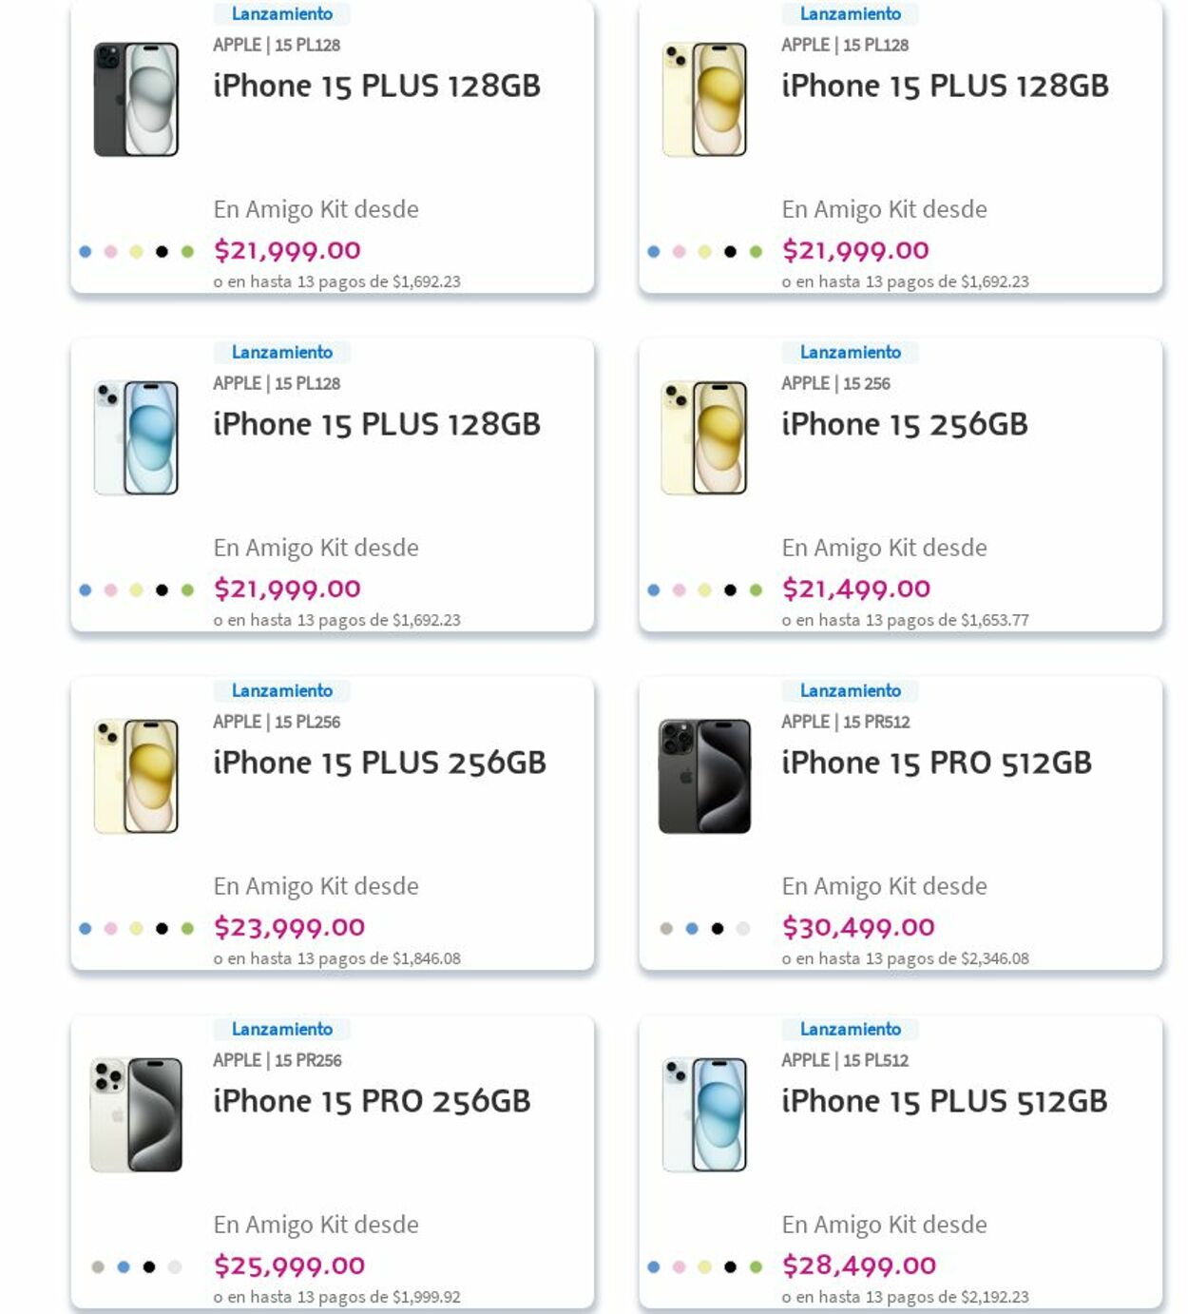The height and width of the screenshot is (1314, 1188).
Task: Select gray color swatch for iPhone 15 PRO 256GB
Action: (98, 1267)
